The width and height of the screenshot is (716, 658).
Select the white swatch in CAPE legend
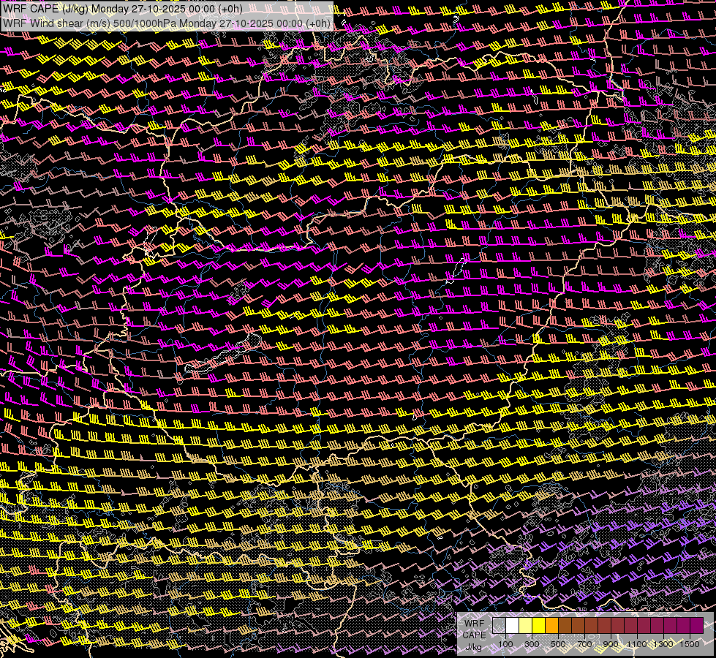(x=512, y=625)
